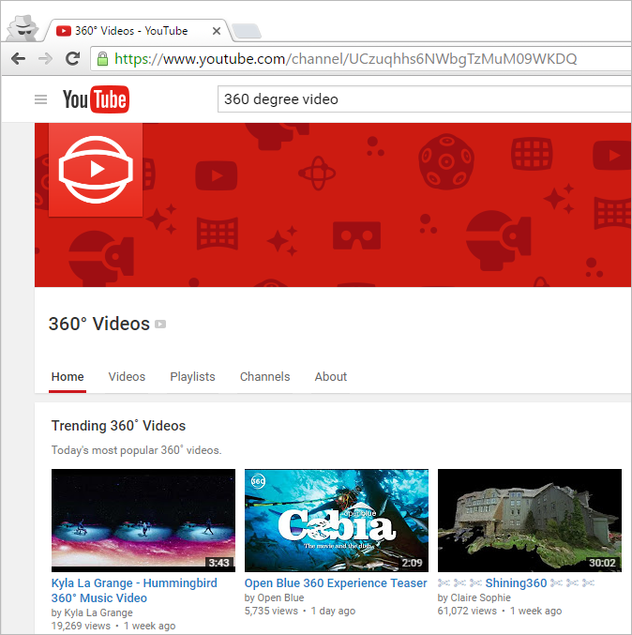Switch to the Videos channel tab
Viewport: 632px width, 635px height.
click(x=127, y=377)
